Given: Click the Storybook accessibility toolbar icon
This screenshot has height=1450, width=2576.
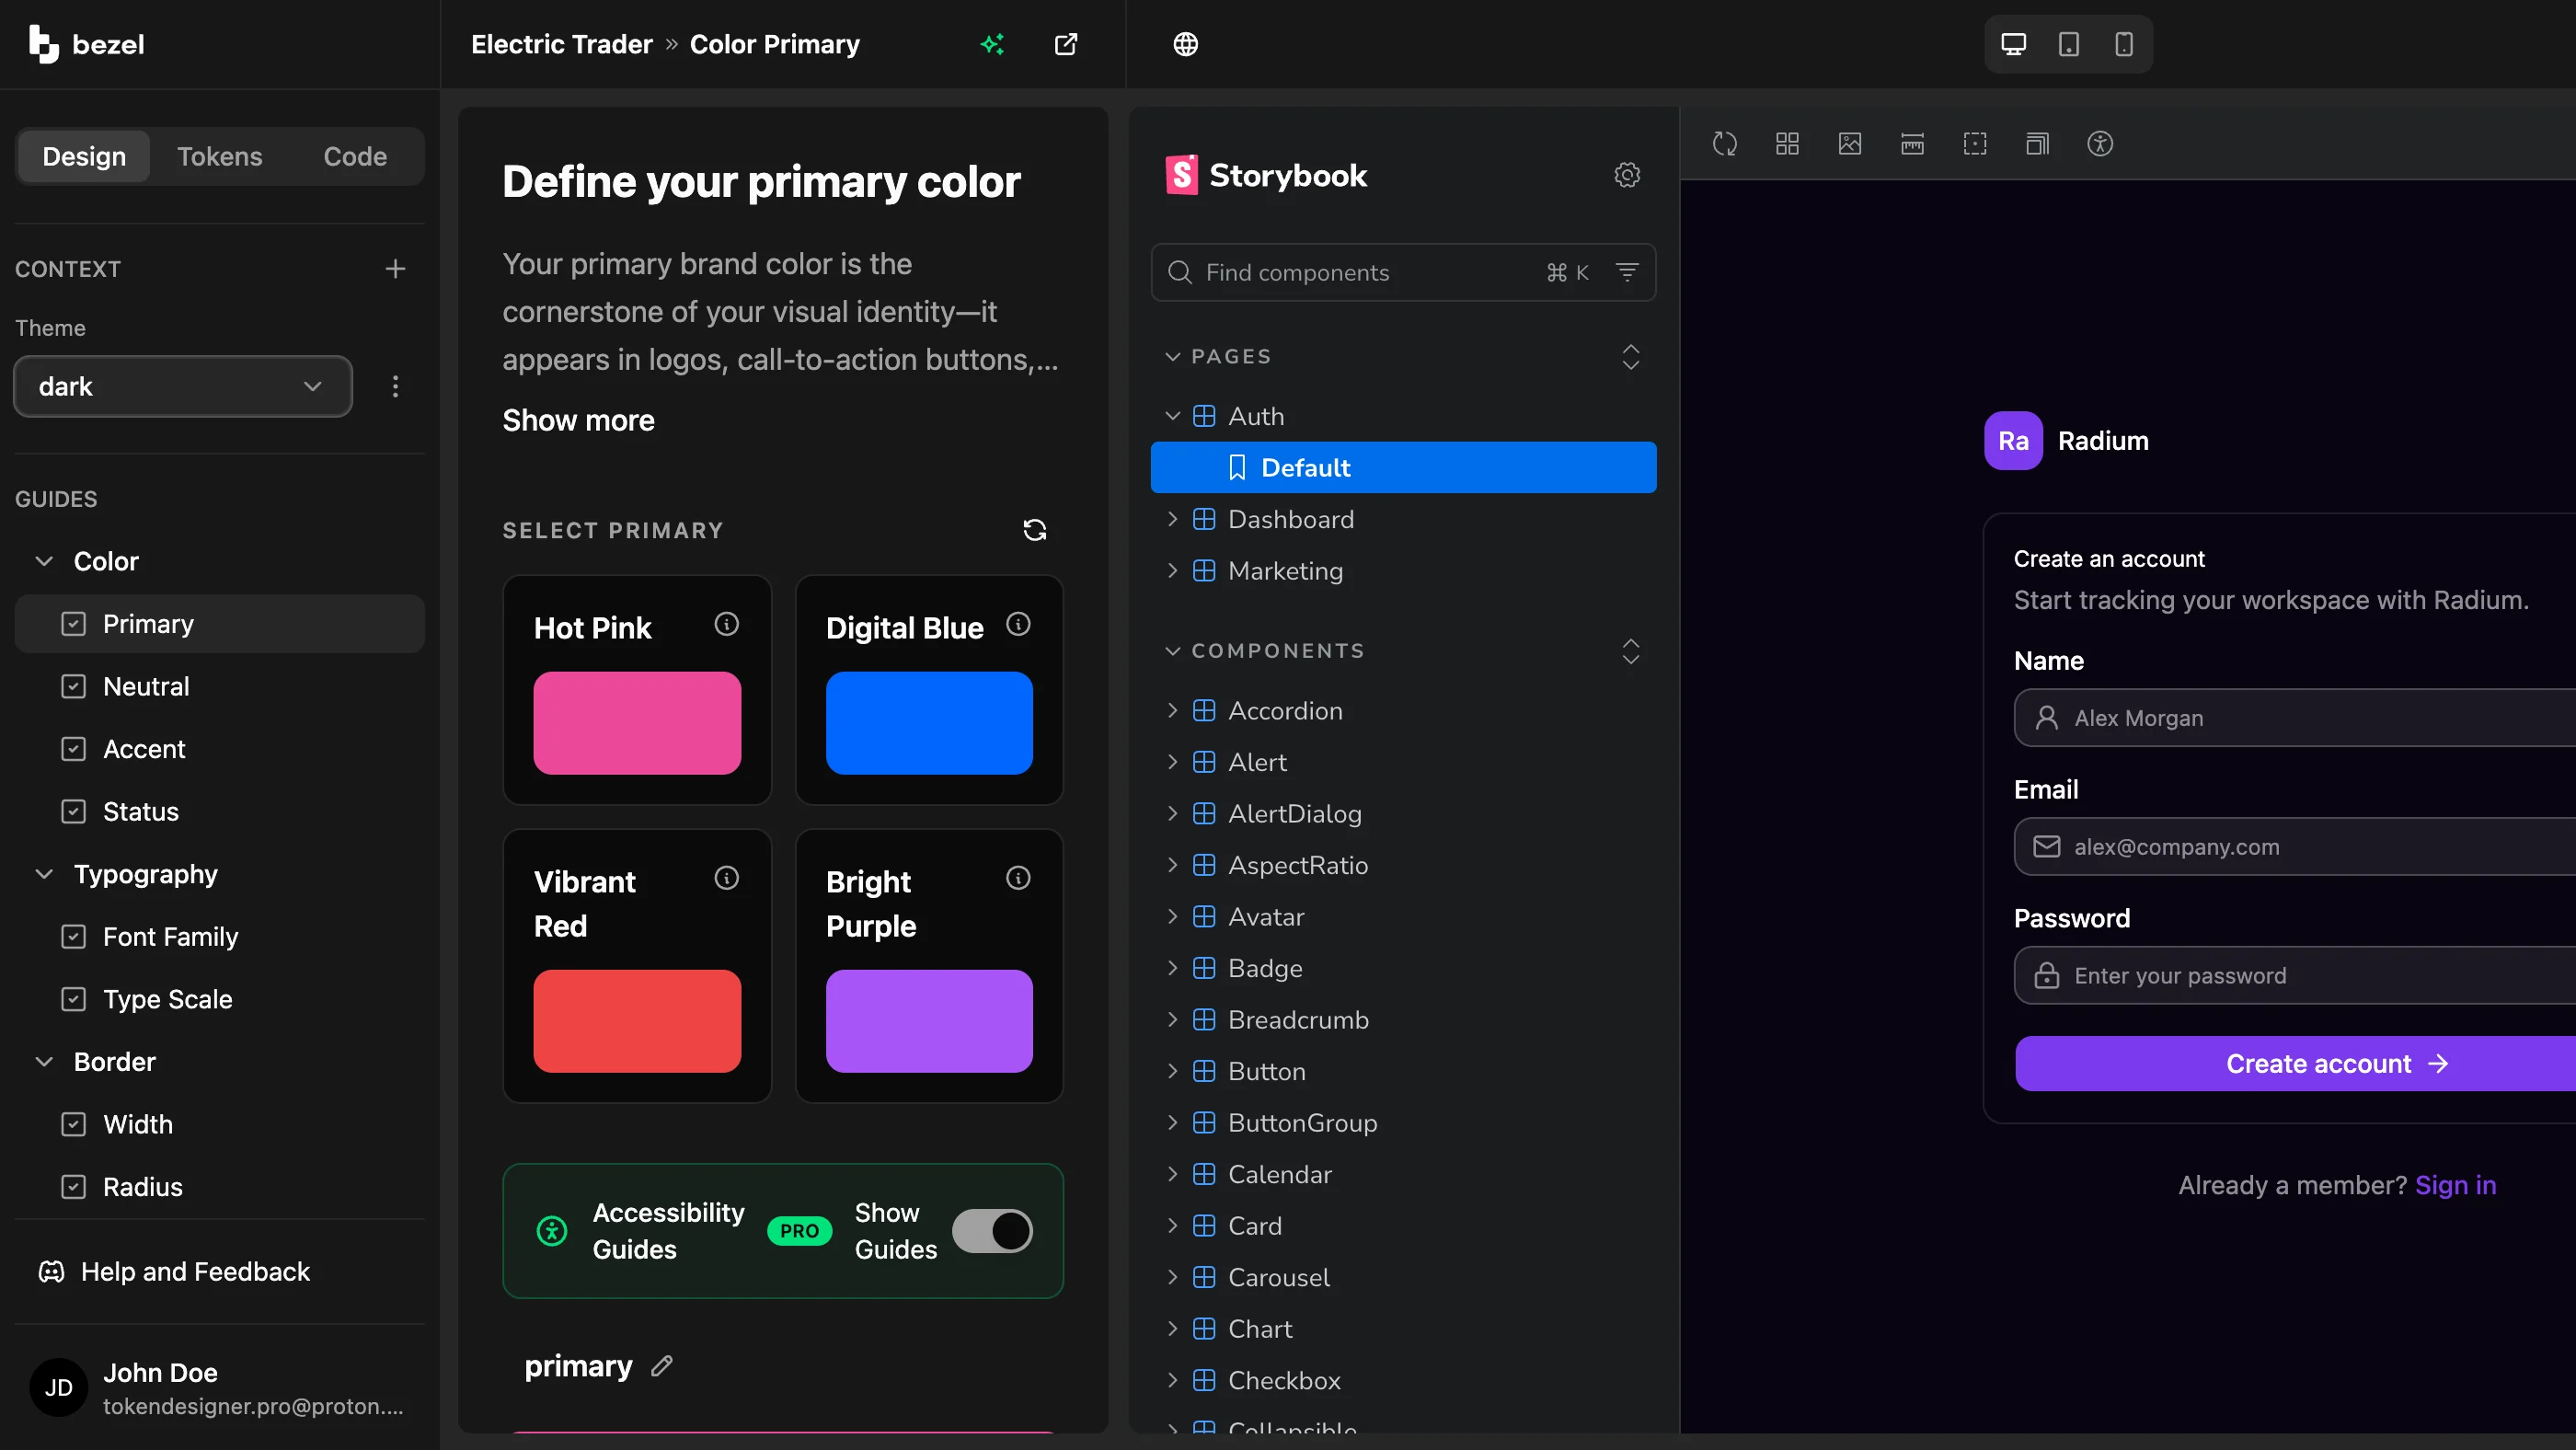Looking at the screenshot, I should 2100,144.
